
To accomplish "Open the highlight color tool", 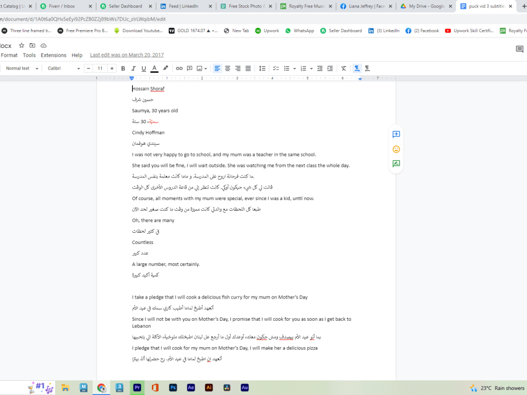I will 165,68.
